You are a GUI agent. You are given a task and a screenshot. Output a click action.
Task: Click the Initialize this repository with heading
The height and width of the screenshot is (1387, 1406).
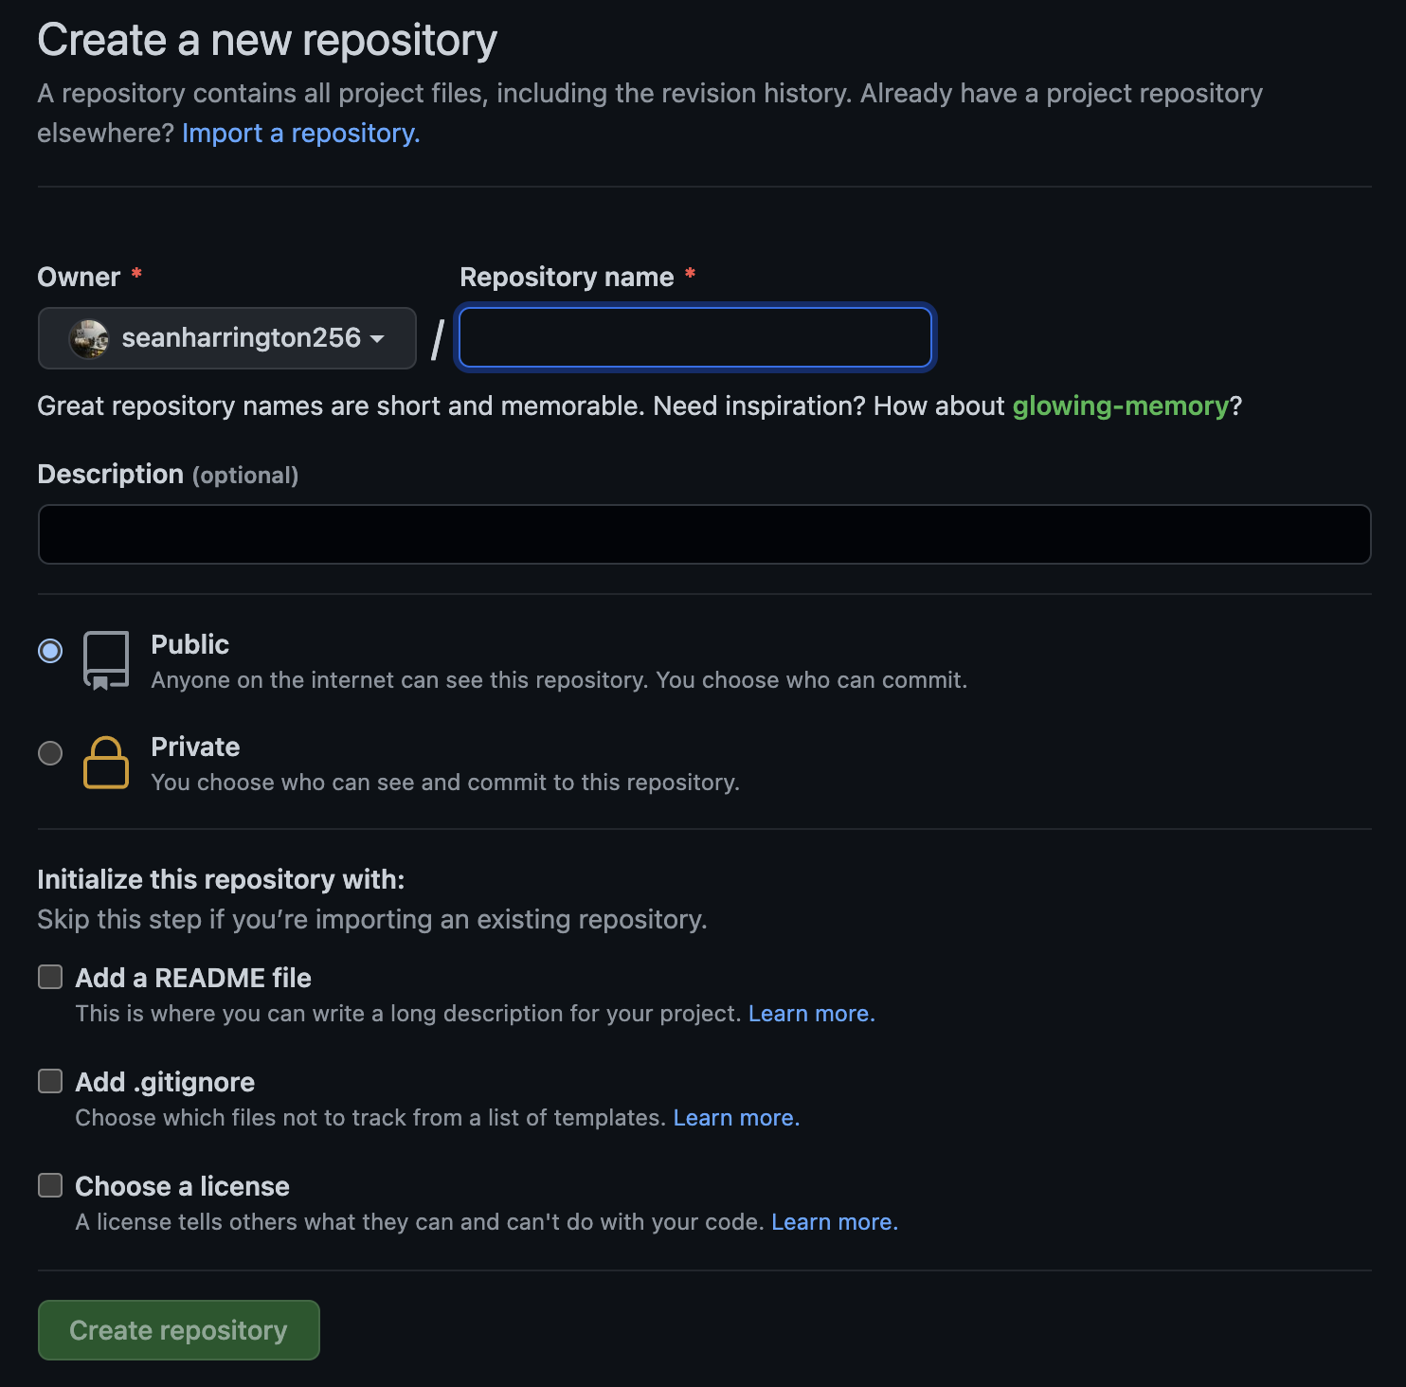221,879
